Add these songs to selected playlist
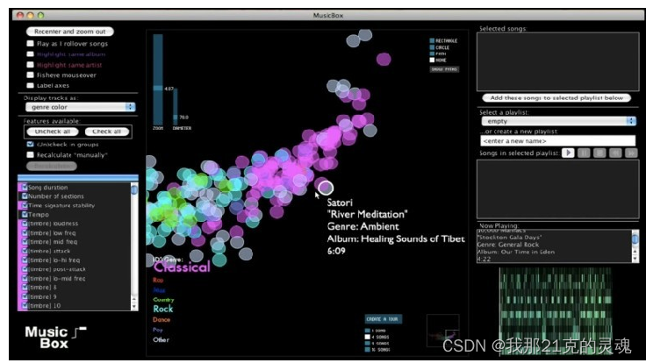The width and height of the screenshot is (646, 363). pyautogui.click(x=556, y=98)
